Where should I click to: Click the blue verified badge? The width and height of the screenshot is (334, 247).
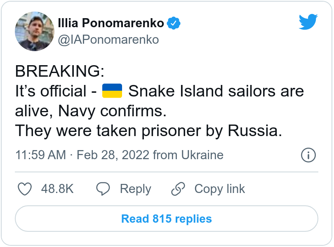[x=174, y=23]
